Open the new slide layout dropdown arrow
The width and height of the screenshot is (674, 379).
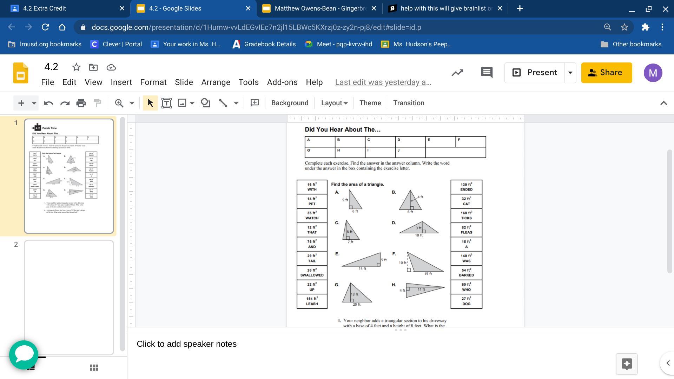[34, 103]
